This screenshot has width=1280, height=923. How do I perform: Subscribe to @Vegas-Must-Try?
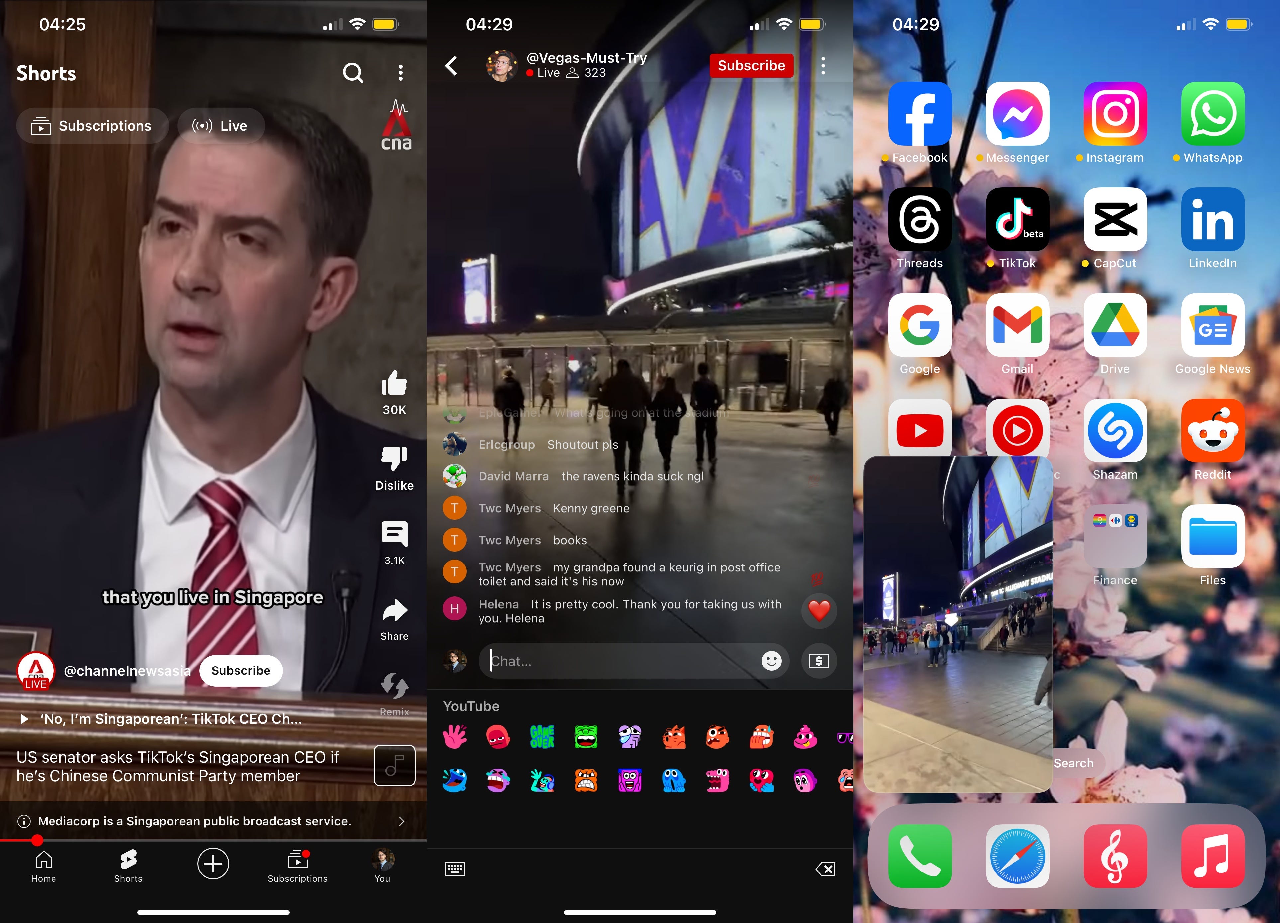[x=751, y=66]
